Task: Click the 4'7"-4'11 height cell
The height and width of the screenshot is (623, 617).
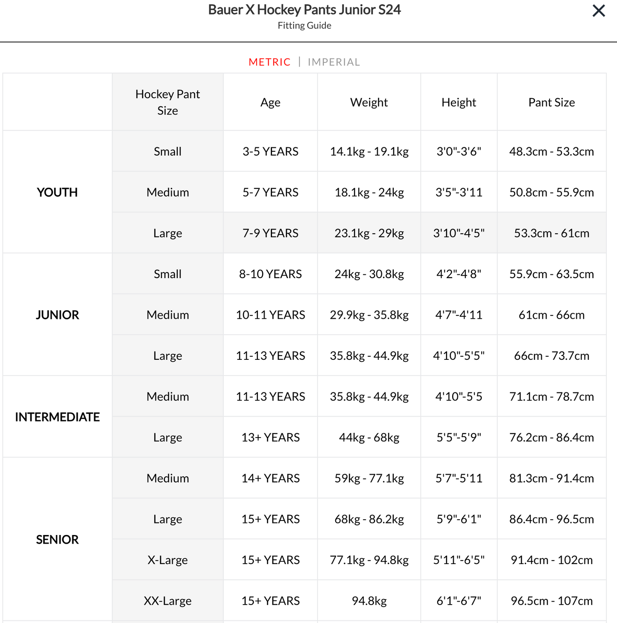Action: [459, 315]
